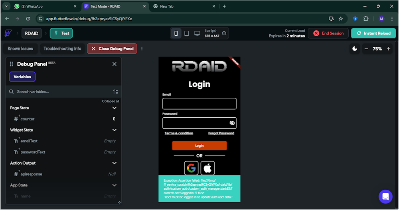Click the End Session button
Screen dimensions: 399x210
(x=328, y=33)
